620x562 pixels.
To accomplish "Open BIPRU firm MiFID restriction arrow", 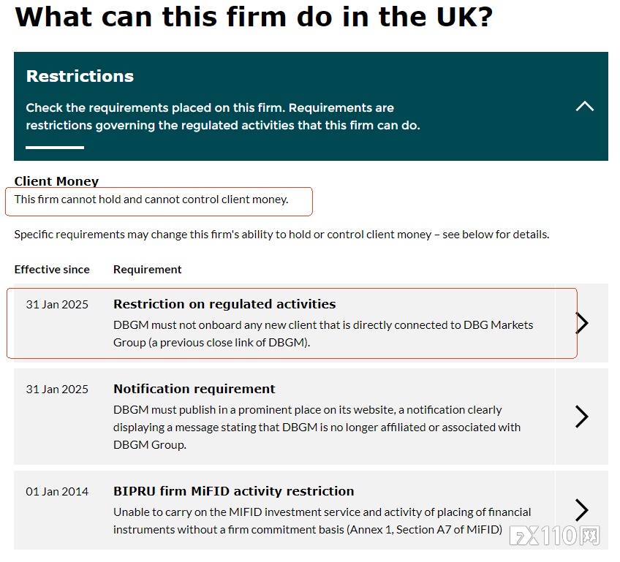I will click(581, 509).
